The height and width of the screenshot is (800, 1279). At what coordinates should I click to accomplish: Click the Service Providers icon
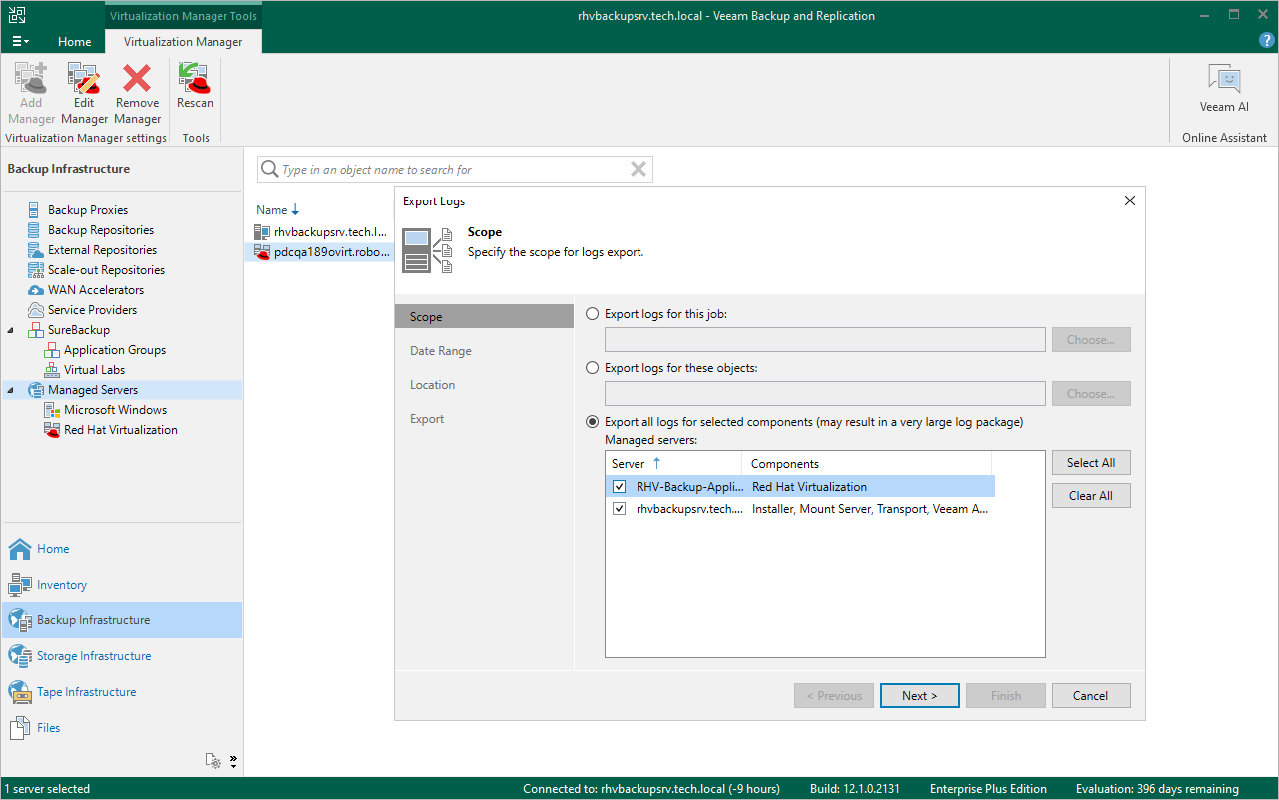(x=37, y=310)
